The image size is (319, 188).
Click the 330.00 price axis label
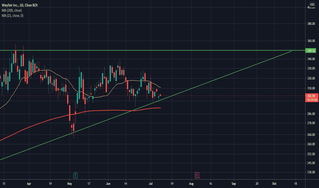point(311,68)
